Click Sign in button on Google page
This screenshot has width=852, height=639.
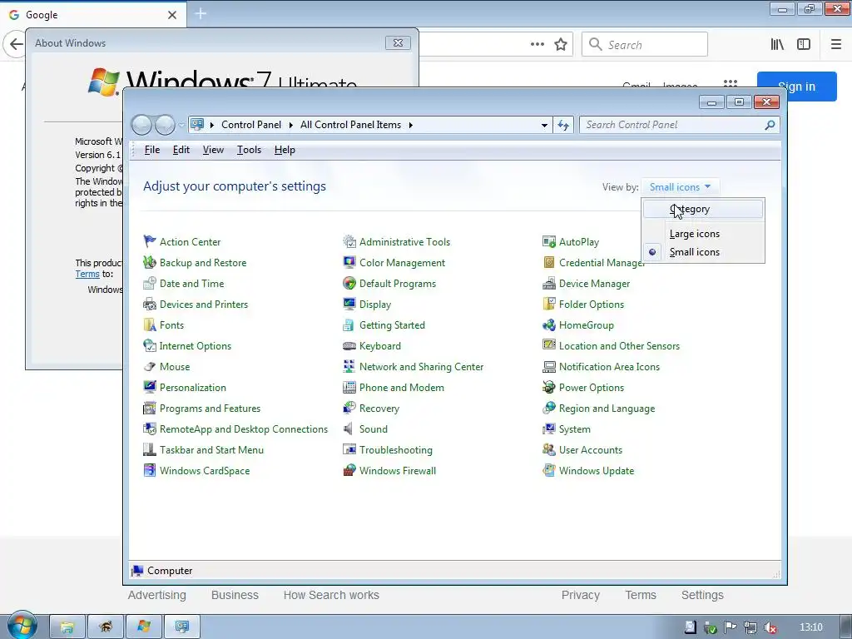point(796,87)
